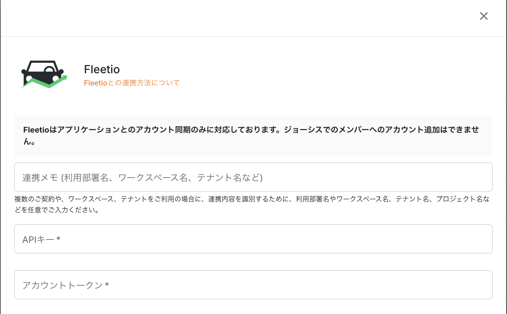Click the 連携メモ placeholder text
Viewport: 507px width, 314px height.
[142, 178]
